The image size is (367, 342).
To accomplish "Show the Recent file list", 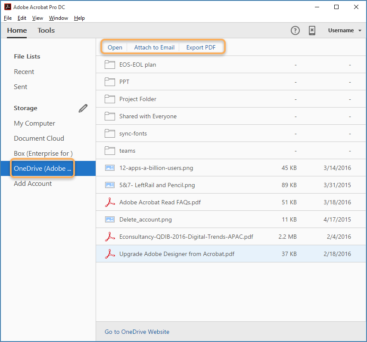I will click(x=24, y=71).
